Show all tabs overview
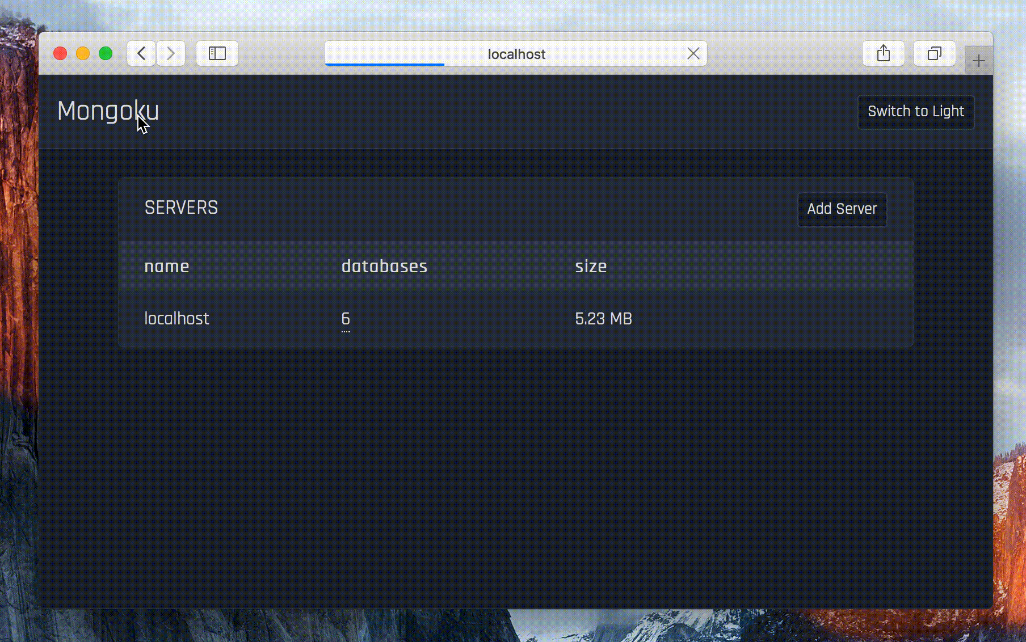 [935, 54]
